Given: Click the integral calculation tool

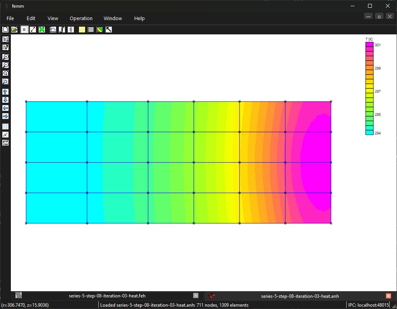Looking at the screenshot, I should [x=62, y=30].
